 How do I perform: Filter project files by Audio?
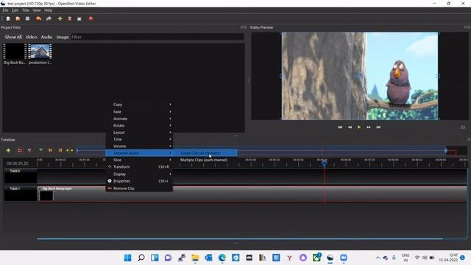click(46, 37)
